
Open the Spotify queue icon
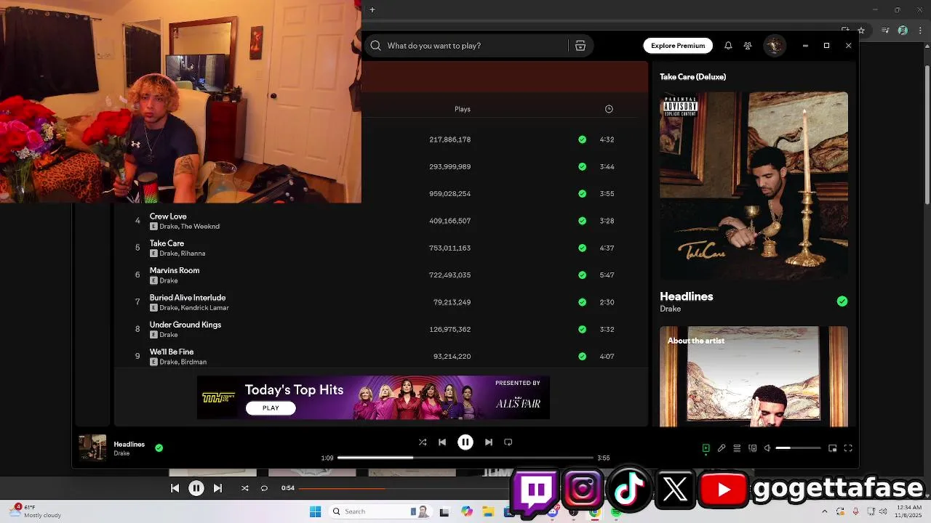[x=737, y=448]
